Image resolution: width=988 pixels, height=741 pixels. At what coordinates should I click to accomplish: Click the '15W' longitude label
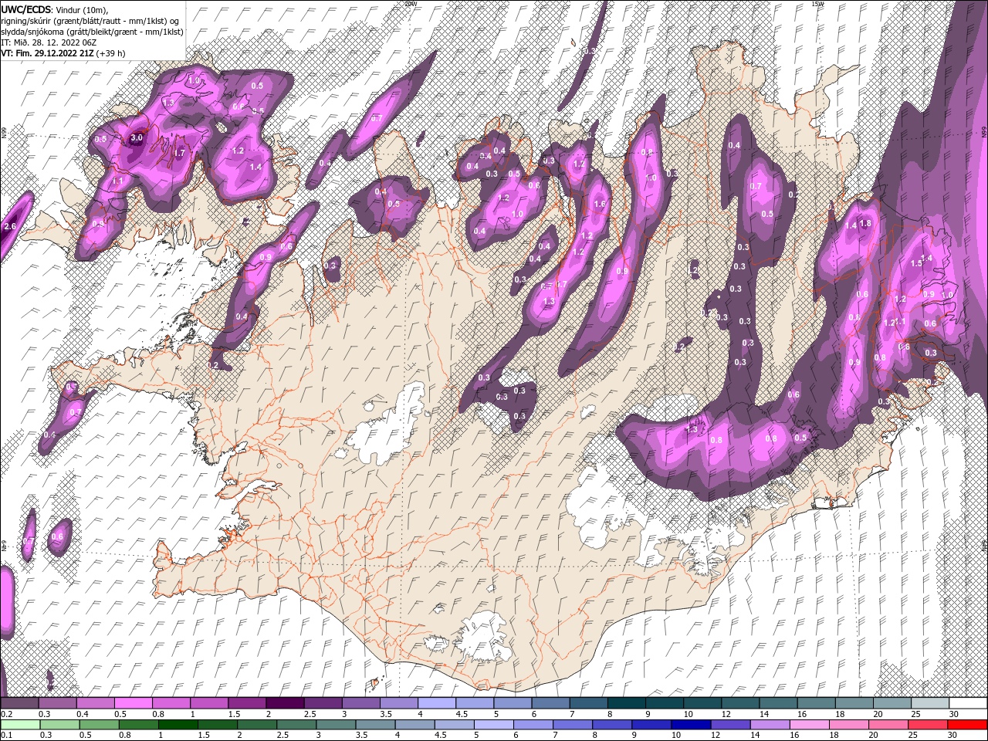[x=818, y=4]
